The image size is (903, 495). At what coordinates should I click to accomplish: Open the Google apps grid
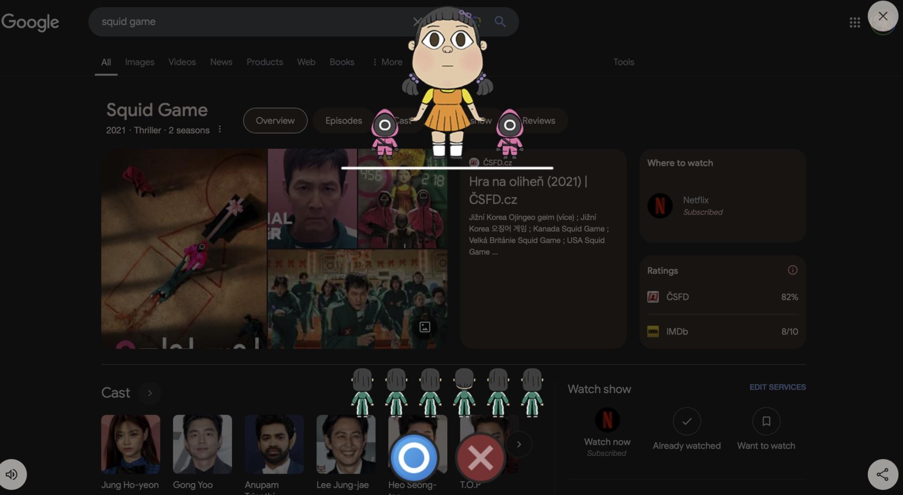(855, 22)
